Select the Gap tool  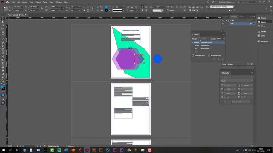tap(3, 28)
